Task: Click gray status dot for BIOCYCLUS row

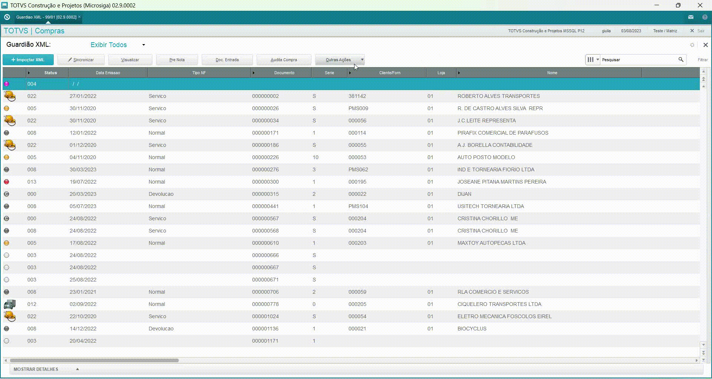Action: coord(6,329)
